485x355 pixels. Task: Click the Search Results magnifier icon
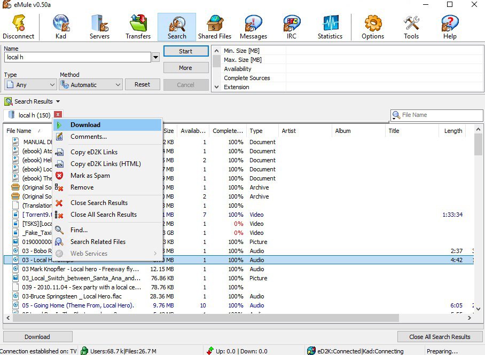[x=9, y=101]
